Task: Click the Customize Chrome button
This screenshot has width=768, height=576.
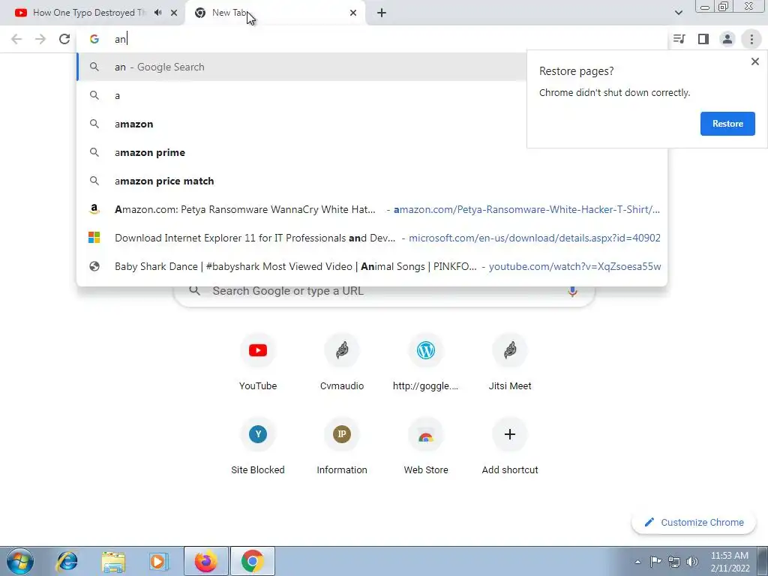Action: pos(695,522)
